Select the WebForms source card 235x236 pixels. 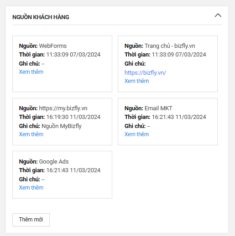click(62, 64)
